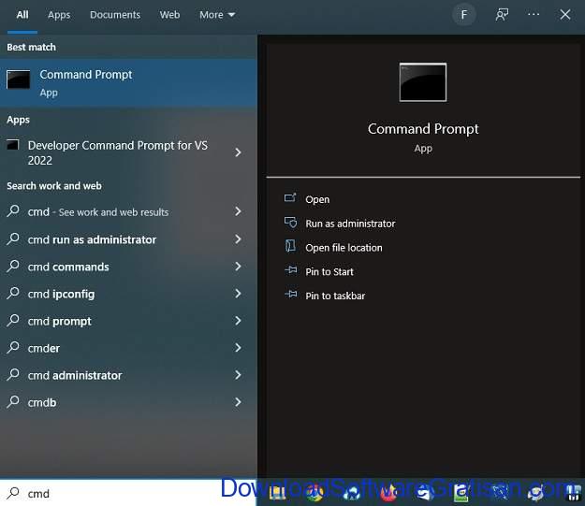This screenshot has height=506, width=585.
Task: Close the search panel with X
Action: (x=564, y=15)
